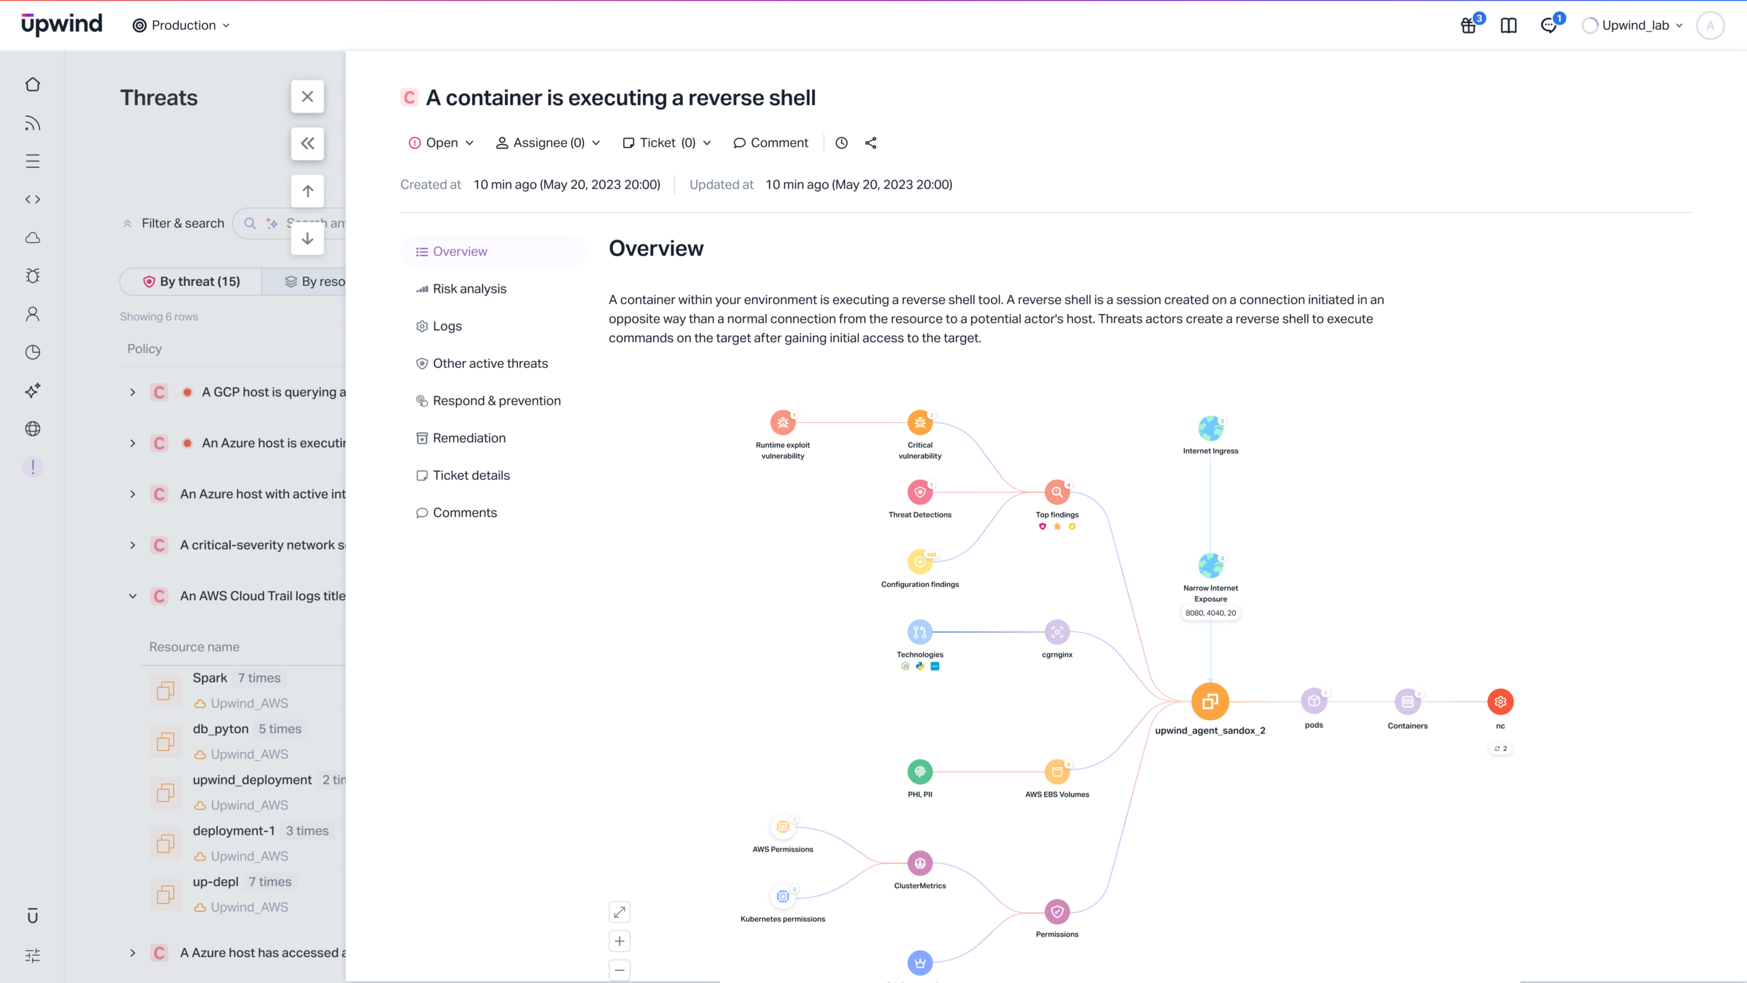This screenshot has width=1747, height=983.
Task: Zoom in on the graph
Action: 619,941
